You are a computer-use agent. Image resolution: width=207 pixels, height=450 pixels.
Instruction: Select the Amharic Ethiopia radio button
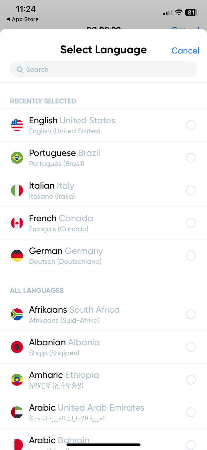tap(191, 380)
